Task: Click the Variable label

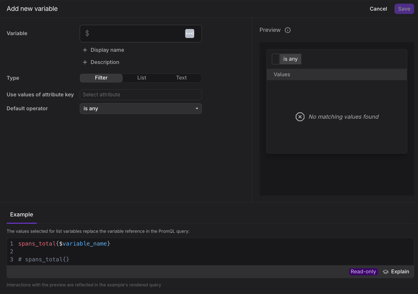Action: point(17,33)
